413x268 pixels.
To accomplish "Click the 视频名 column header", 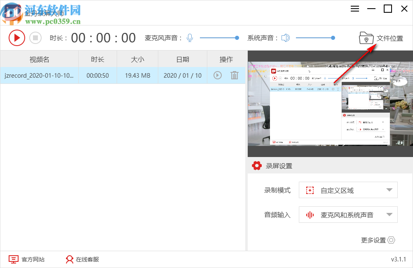I will (x=39, y=59).
